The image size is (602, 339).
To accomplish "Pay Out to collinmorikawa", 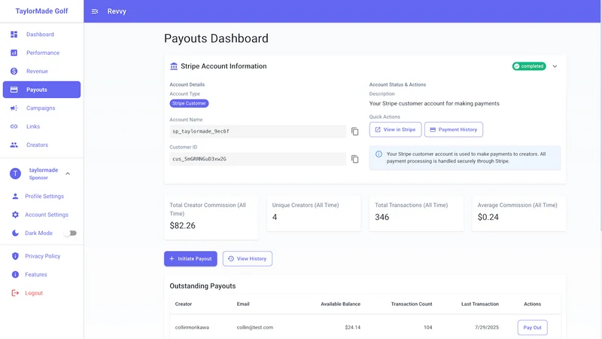I will tap(532, 328).
